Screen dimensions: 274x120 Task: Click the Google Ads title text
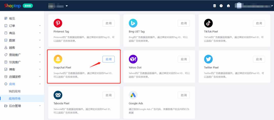[x=136, y=103]
